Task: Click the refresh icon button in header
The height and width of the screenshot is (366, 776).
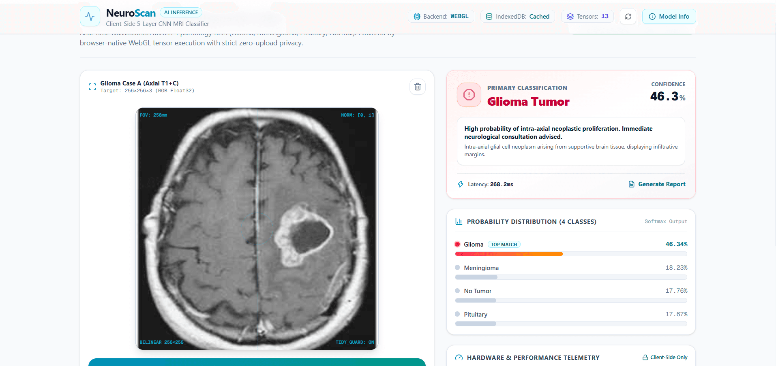Action: (x=628, y=17)
